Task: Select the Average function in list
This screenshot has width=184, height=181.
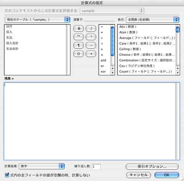Action: tap(147, 38)
